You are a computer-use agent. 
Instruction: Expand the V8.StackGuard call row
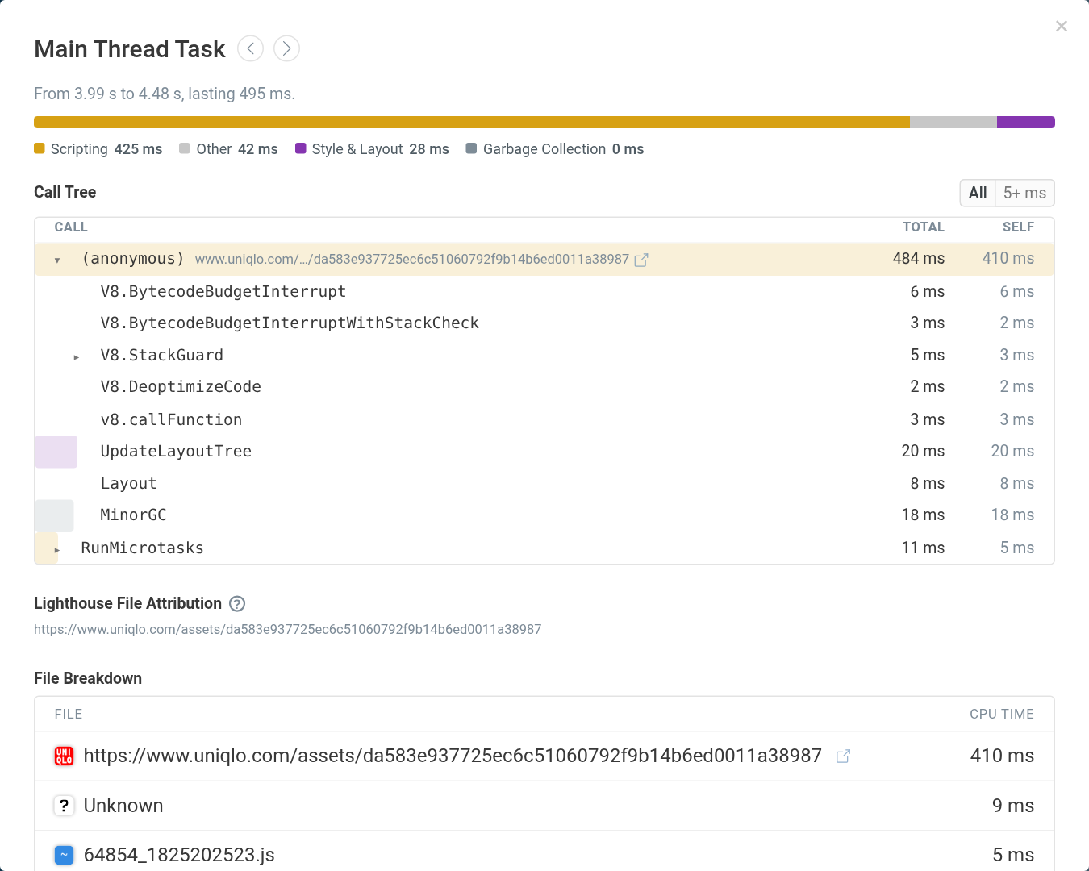(x=77, y=356)
